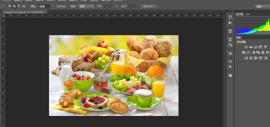Select the Intersect with Selection mode icon

(24, 6)
